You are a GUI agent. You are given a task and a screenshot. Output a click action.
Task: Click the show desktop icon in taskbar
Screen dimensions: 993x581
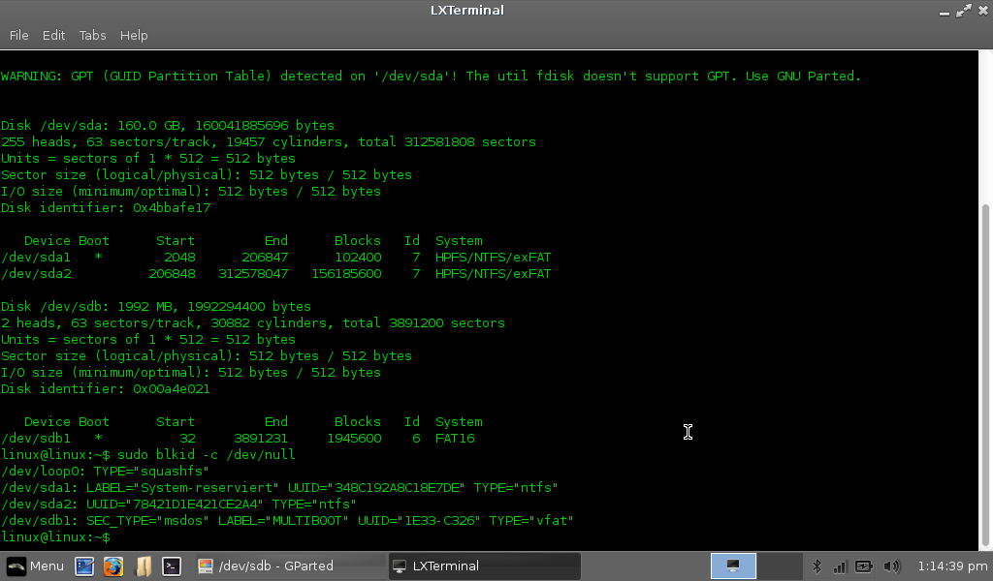tap(84, 566)
